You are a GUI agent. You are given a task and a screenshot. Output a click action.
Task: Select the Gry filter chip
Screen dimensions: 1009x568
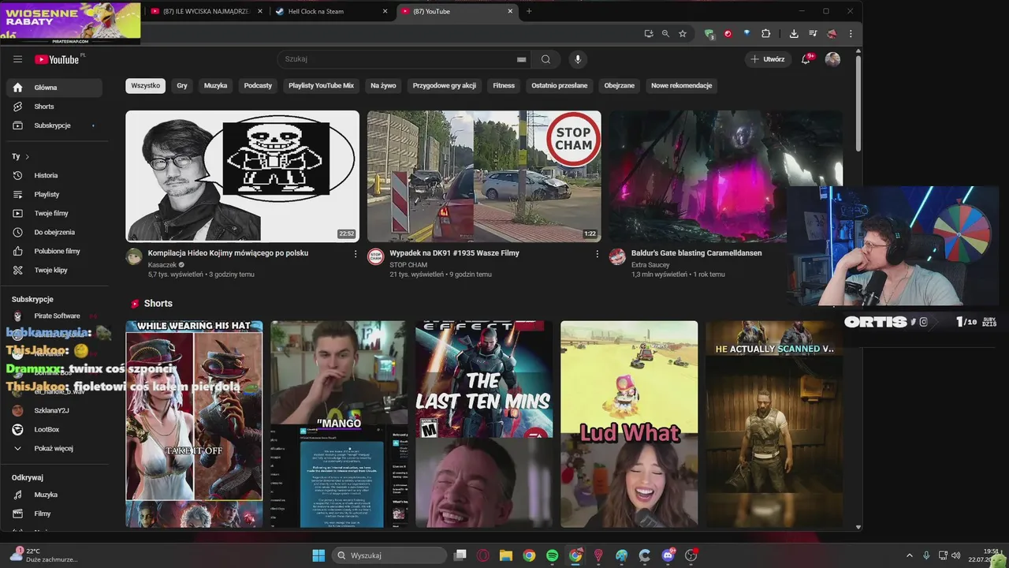pos(182,85)
